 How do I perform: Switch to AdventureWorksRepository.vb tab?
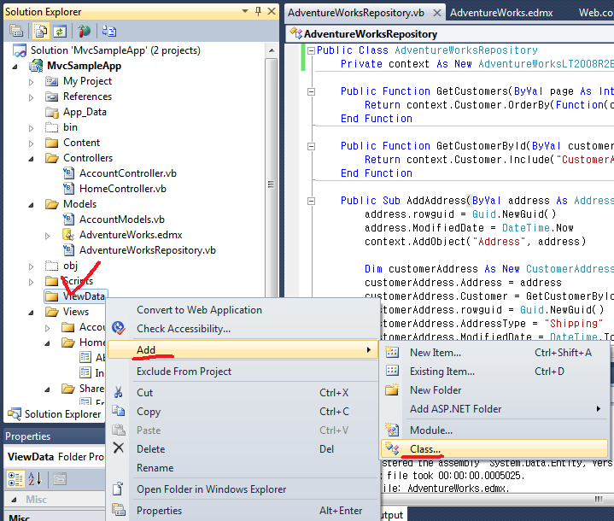[x=356, y=13]
